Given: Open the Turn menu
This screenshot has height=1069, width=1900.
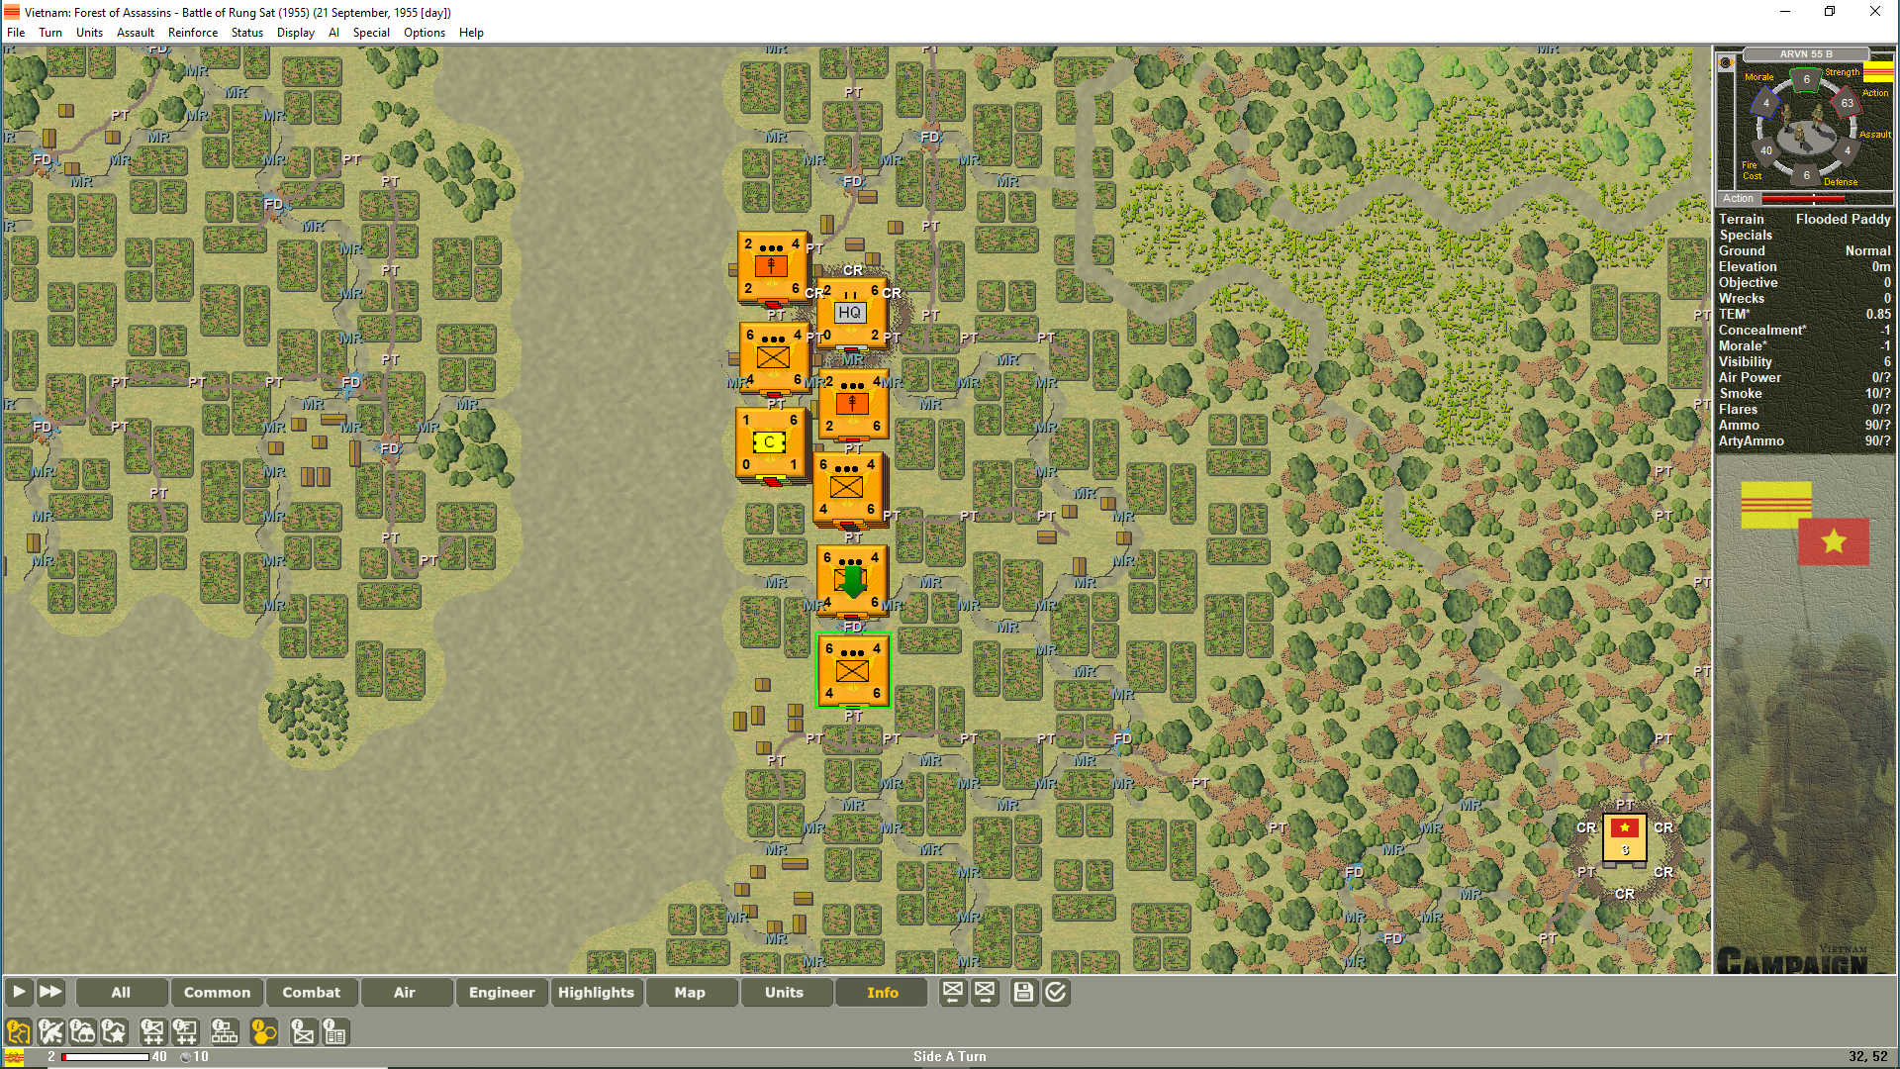Looking at the screenshot, I should tap(50, 32).
